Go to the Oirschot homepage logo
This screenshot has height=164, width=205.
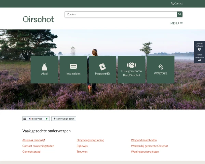[38, 19]
